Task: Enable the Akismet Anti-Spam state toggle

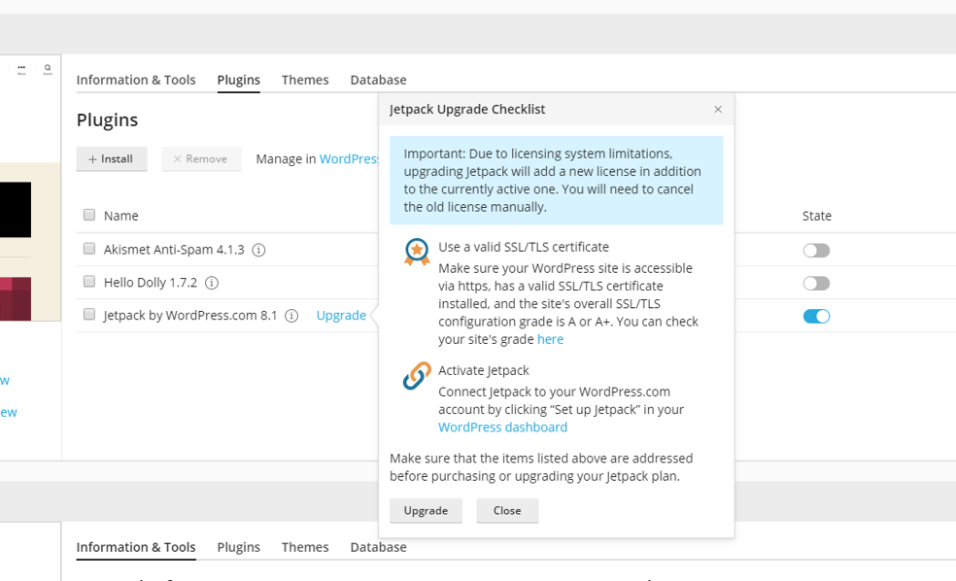Action: [816, 251]
